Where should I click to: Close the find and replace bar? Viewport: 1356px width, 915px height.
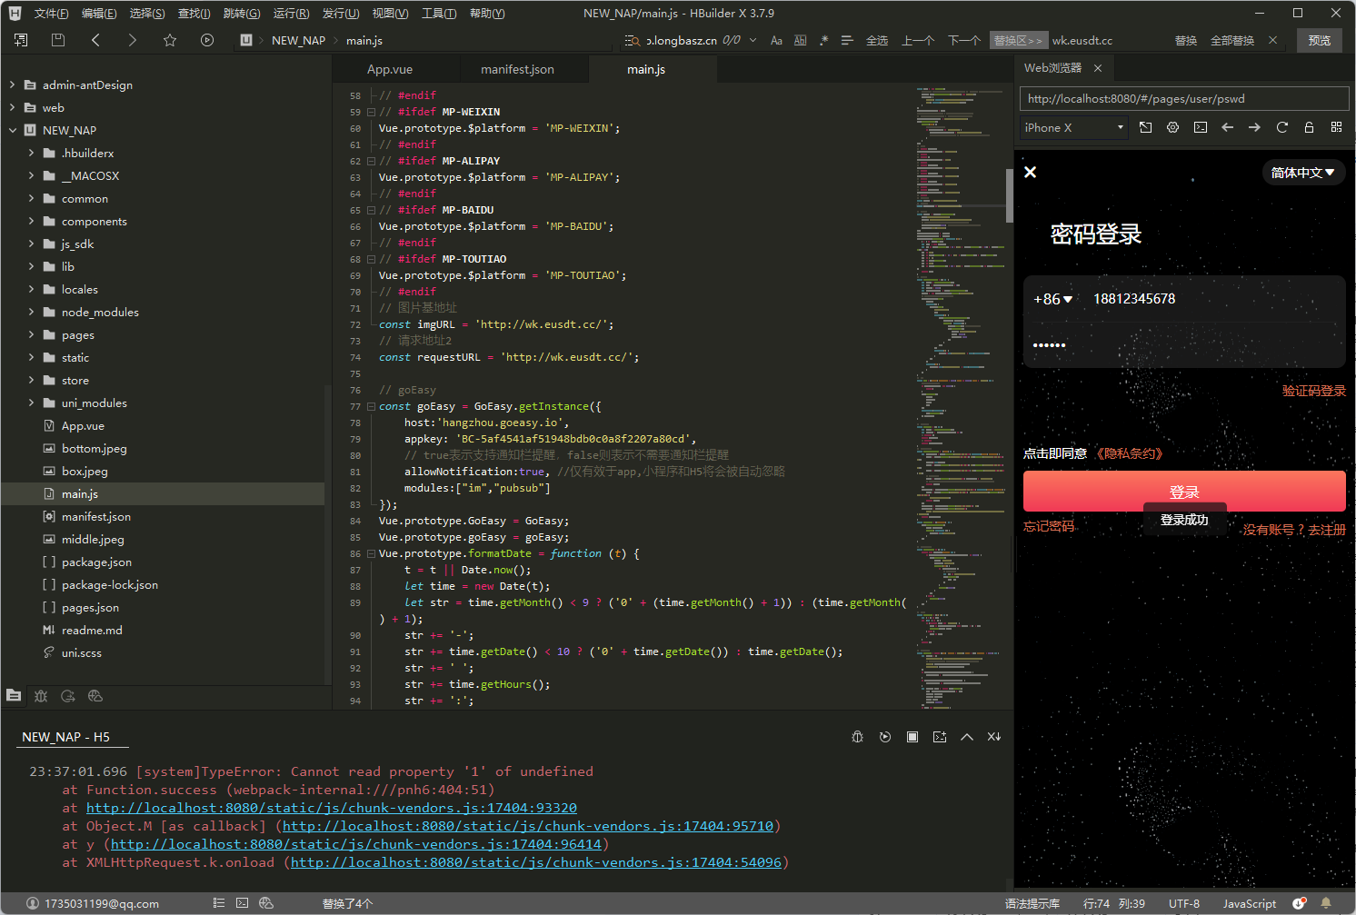point(1272,40)
